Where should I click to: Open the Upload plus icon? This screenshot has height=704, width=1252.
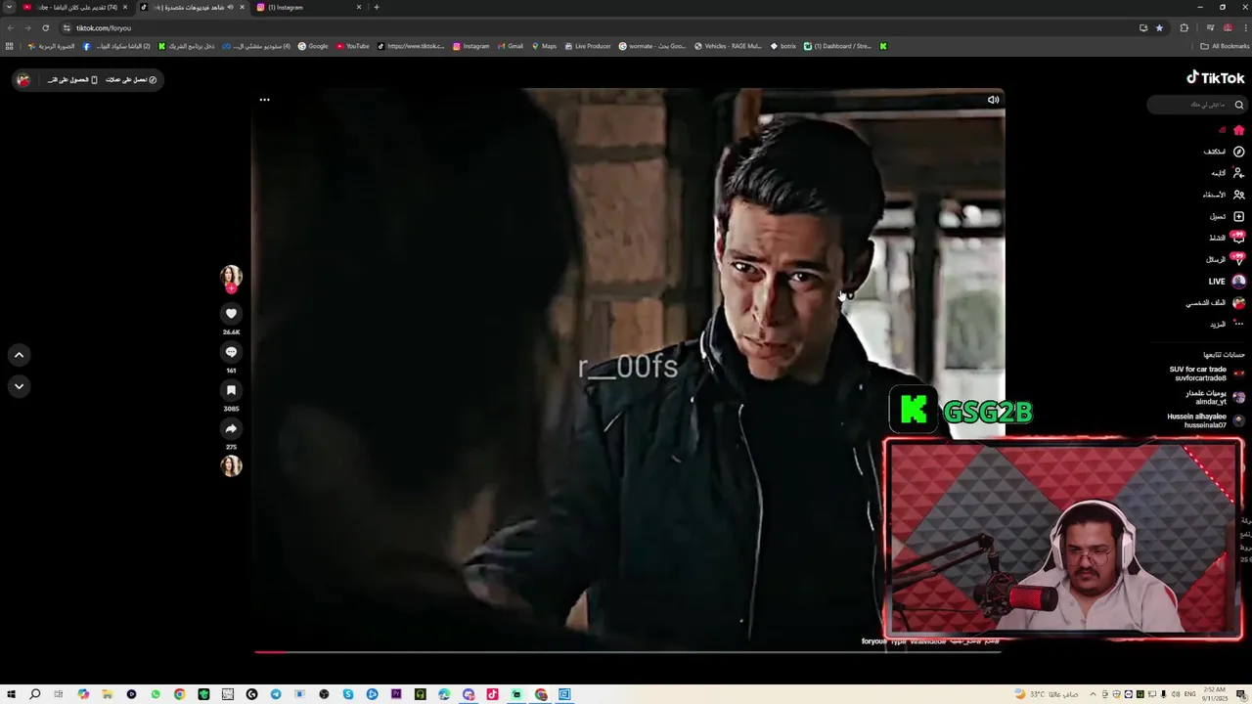click(1238, 216)
